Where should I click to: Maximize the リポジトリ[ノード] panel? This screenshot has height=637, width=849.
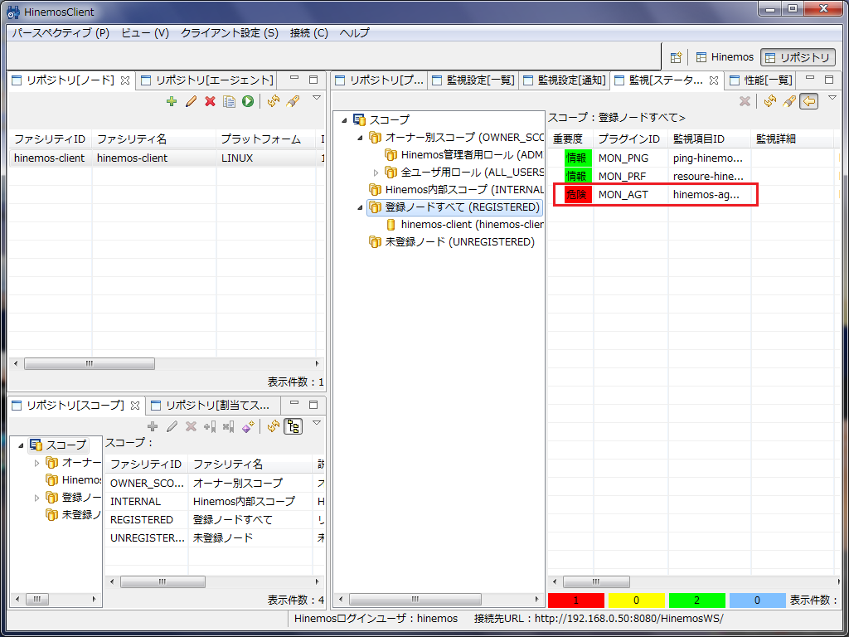(313, 80)
